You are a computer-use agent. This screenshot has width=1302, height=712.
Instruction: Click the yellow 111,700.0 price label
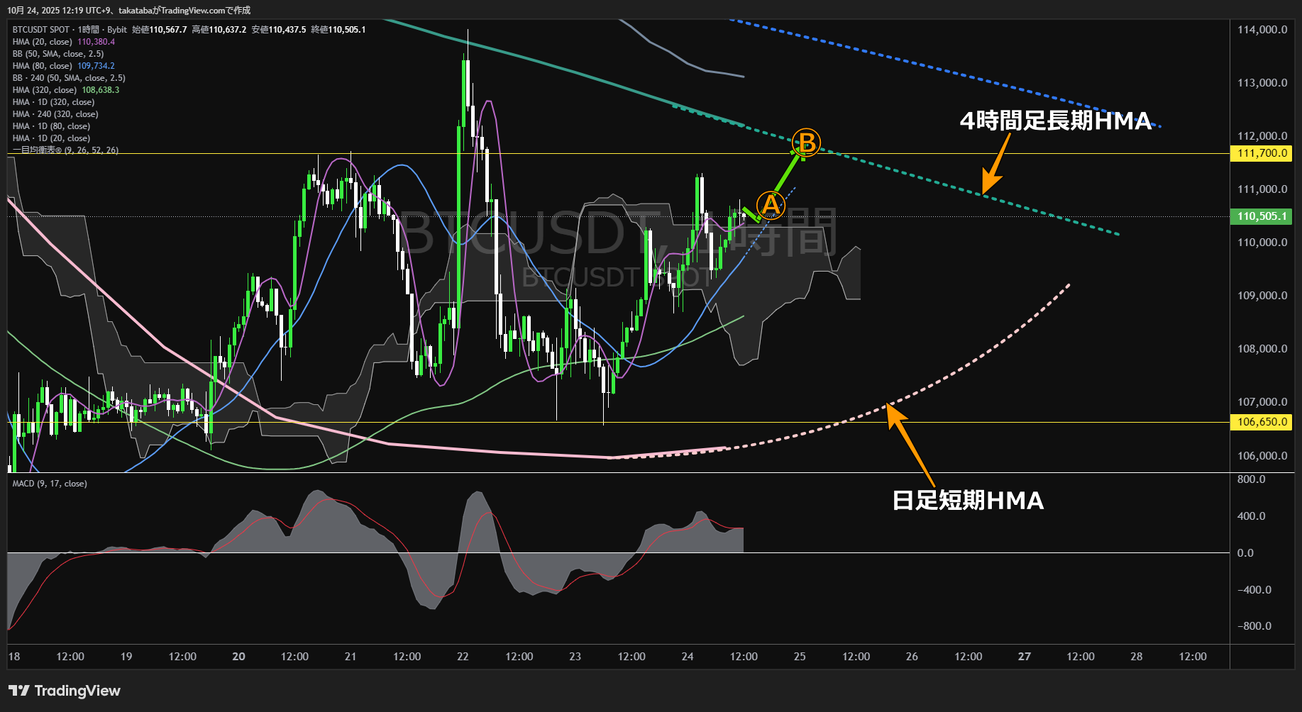point(1262,154)
